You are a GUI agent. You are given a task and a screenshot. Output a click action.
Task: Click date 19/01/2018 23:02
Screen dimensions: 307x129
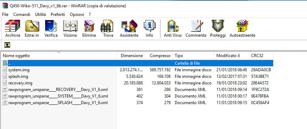[232, 83]
